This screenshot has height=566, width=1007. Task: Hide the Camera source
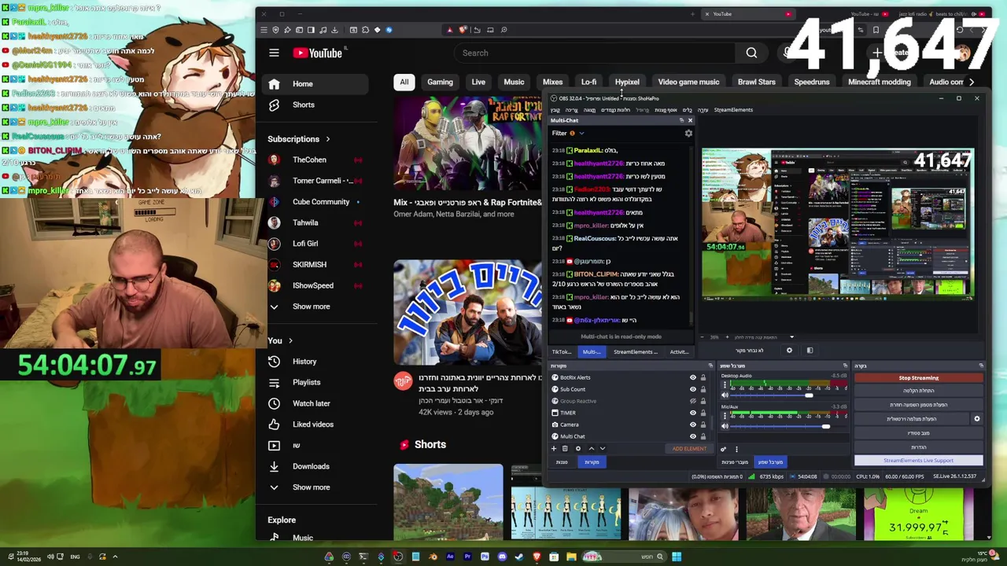693,424
